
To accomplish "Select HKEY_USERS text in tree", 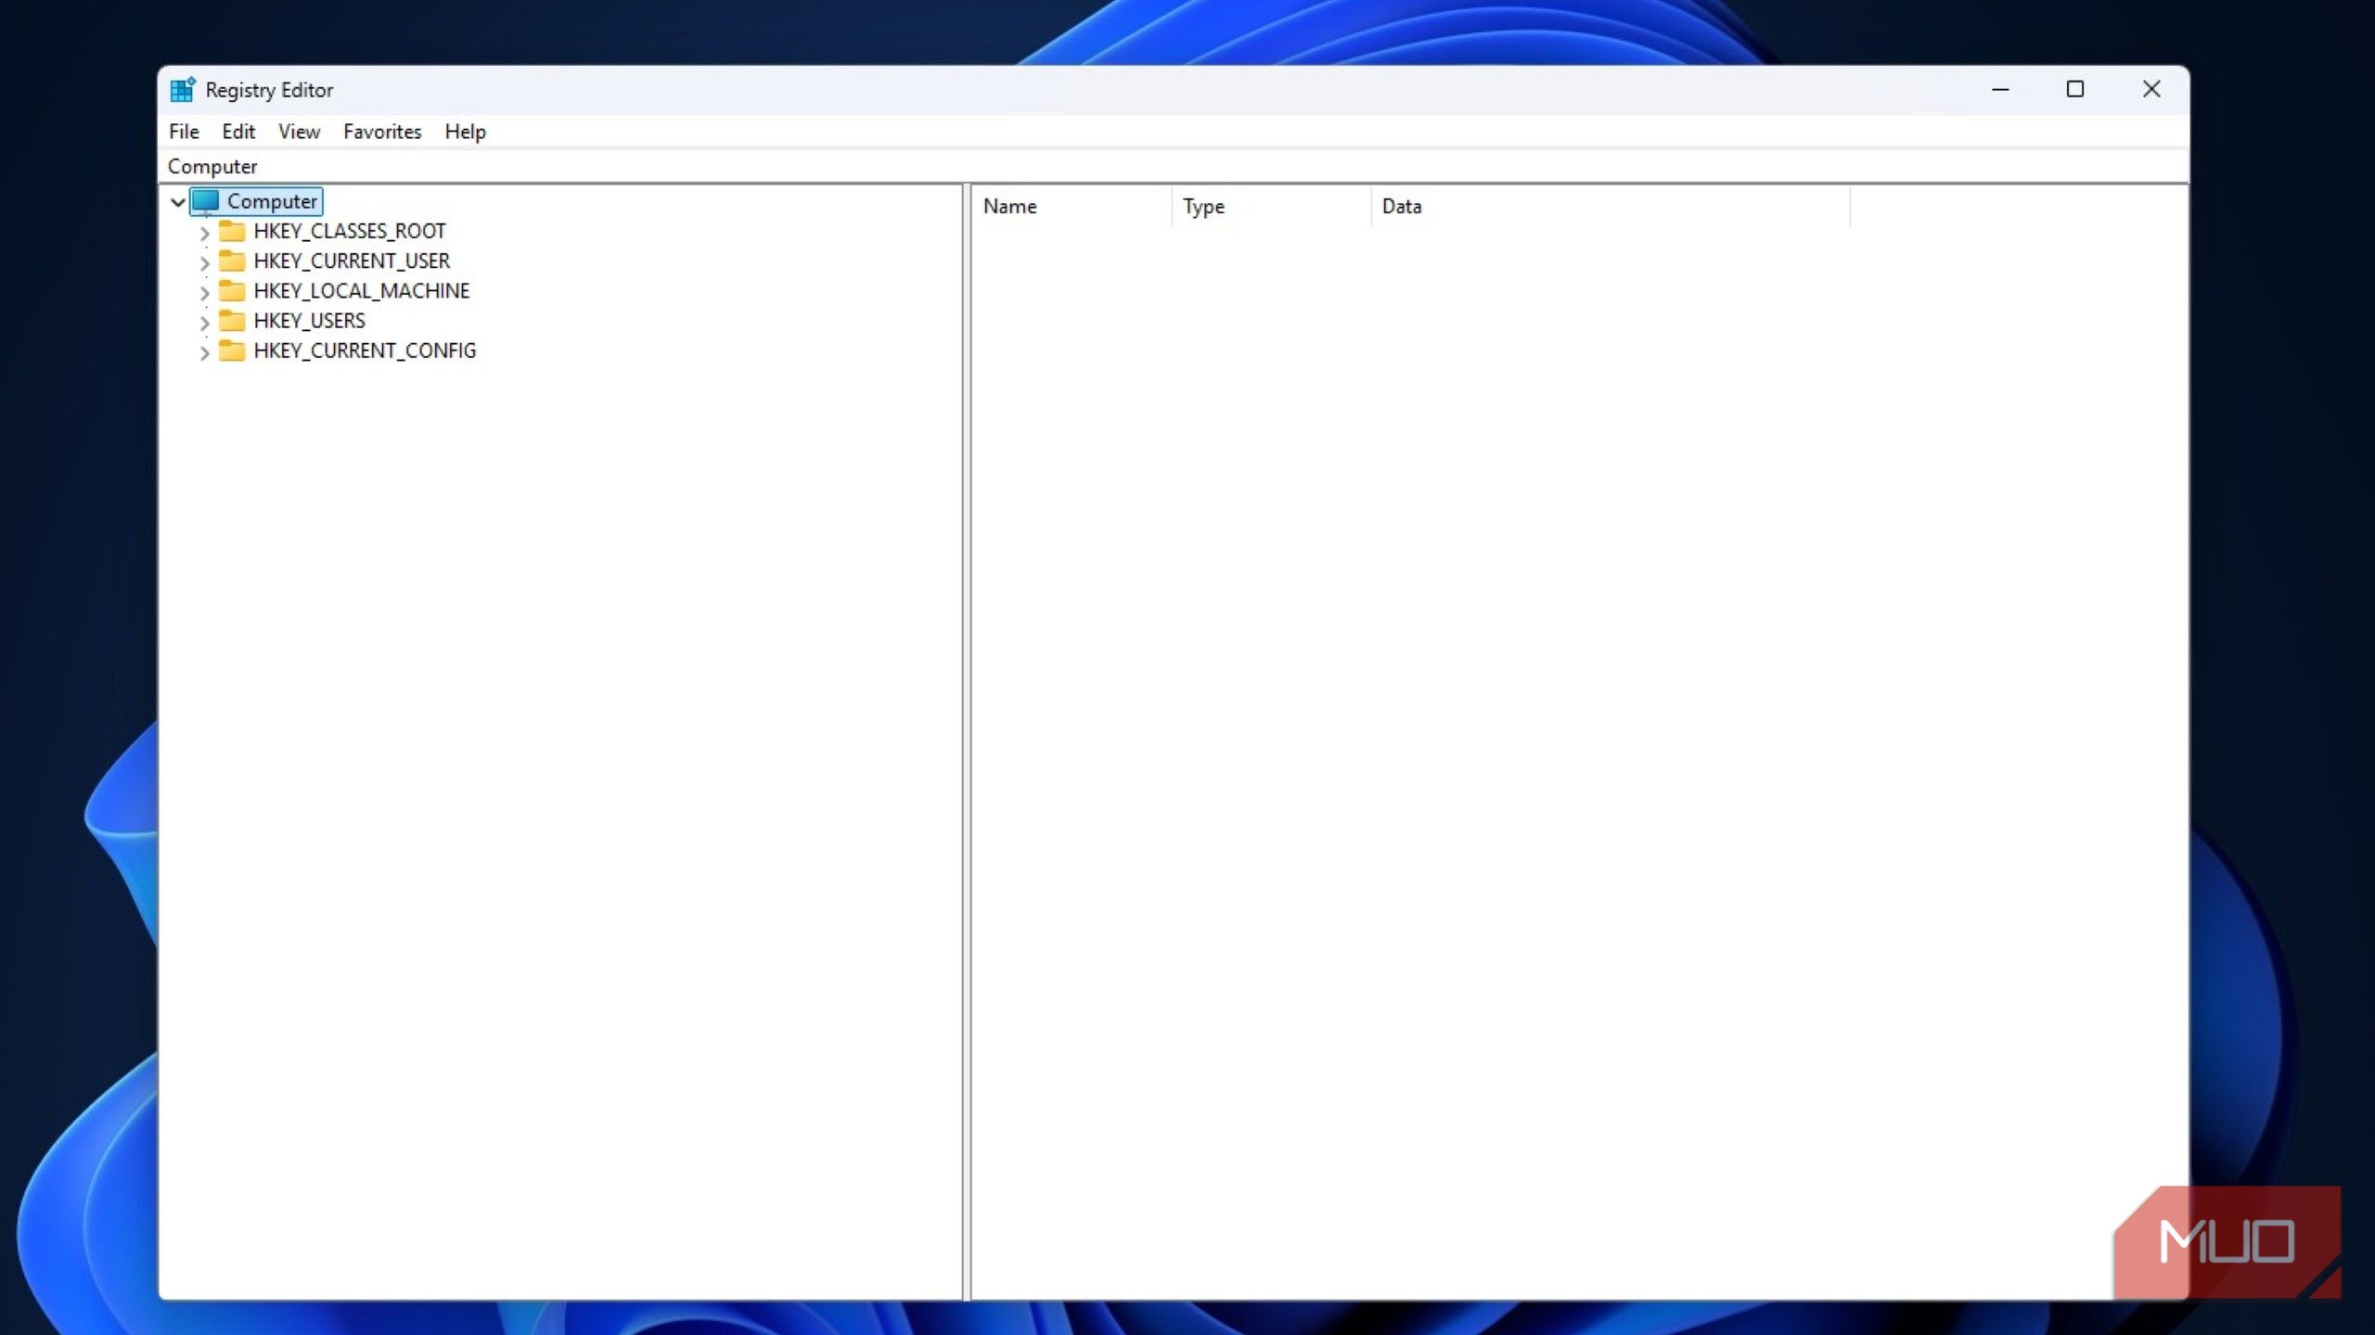I will pyautogui.click(x=309, y=321).
